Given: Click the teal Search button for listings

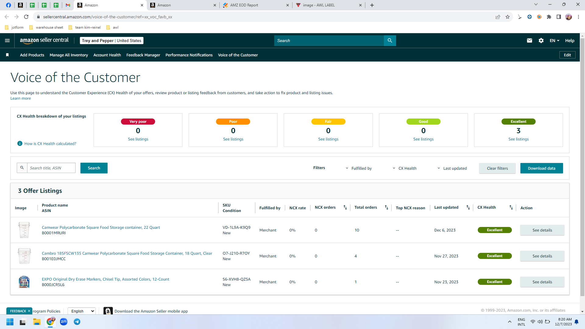Looking at the screenshot, I should click(x=94, y=168).
